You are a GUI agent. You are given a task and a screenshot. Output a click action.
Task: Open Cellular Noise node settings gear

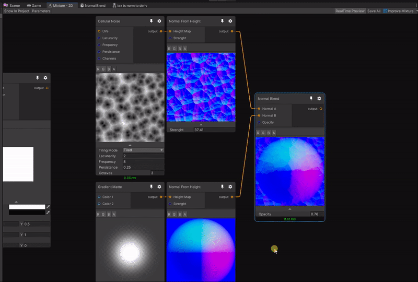(x=159, y=21)
